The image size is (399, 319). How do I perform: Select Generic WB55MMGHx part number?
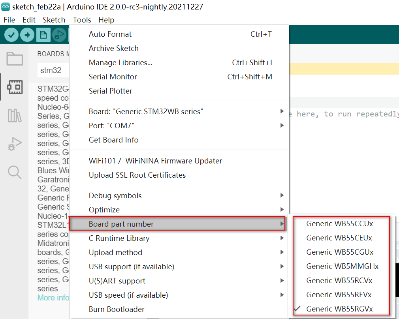[x=342, y=266]
